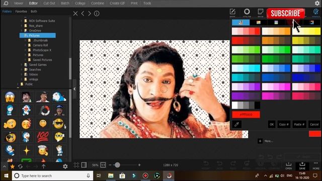Screen dimensions: 322x181
Task: Select the last palette tab
Action: point(312,22)
